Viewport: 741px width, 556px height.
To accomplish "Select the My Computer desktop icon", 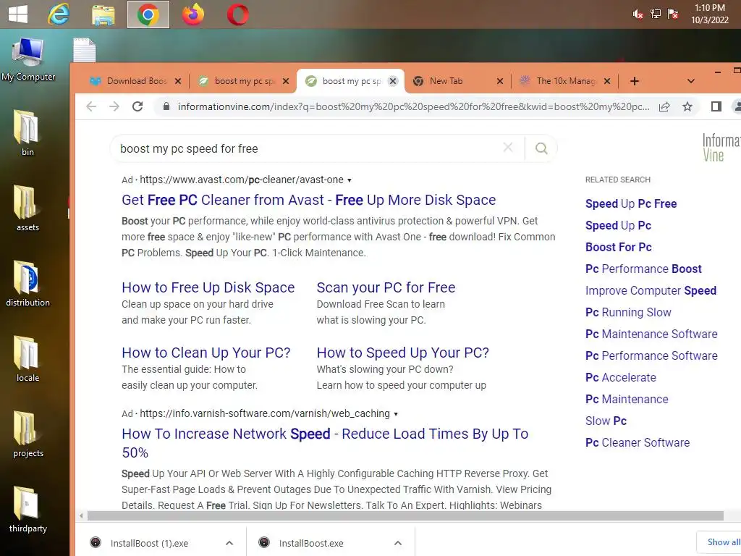I will click(x=28, y=59).
